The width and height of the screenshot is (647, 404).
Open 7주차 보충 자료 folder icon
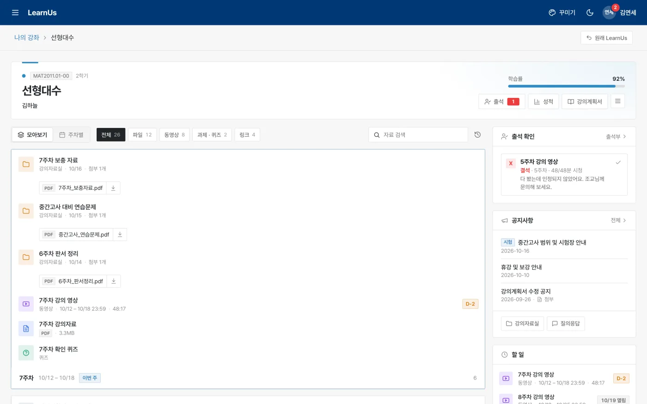[26, 164]
